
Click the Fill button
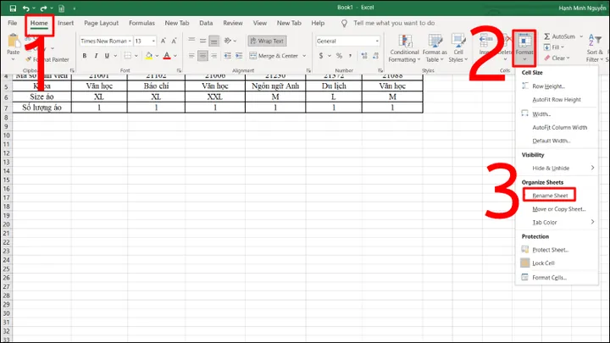click(554, 47)
